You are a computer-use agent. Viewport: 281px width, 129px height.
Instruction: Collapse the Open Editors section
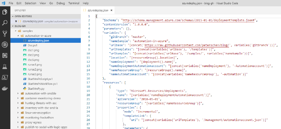pyautogui.click(x=46, y=16)
